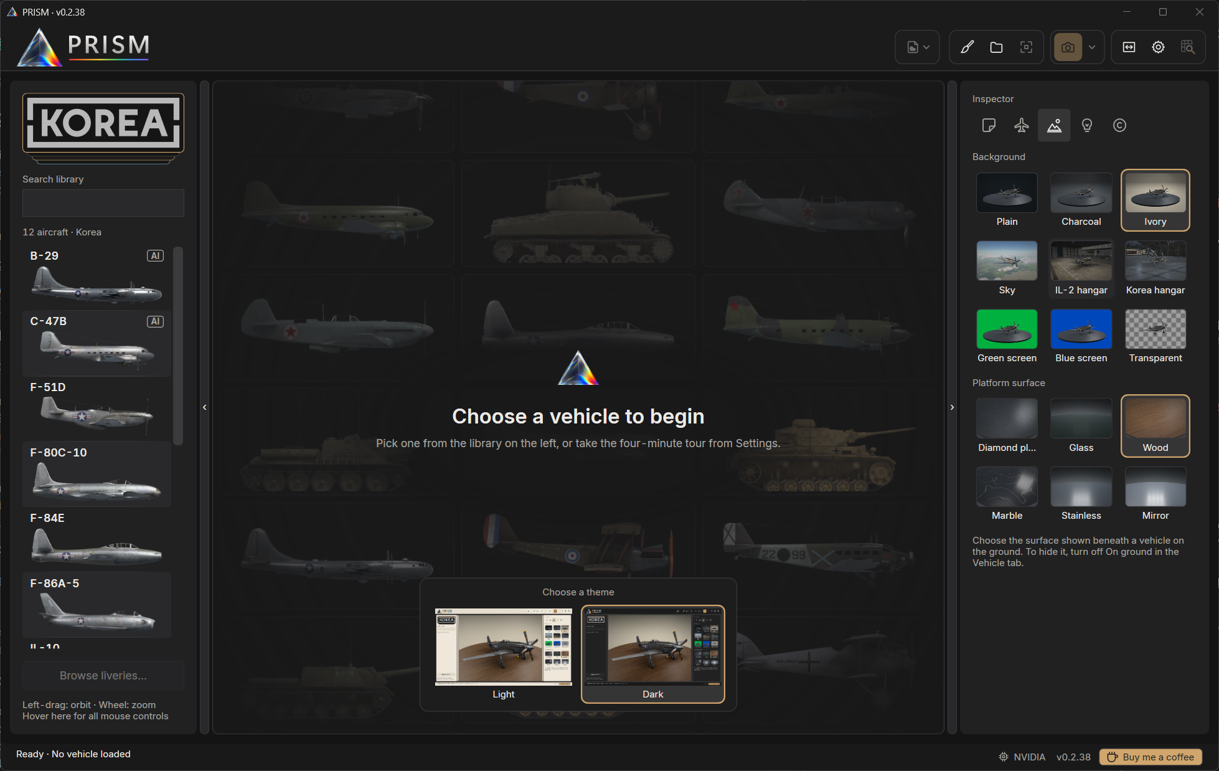Select the Environment landscape tab in Inspector
Screen dimensions: 1219x771
coord(1054,125)
